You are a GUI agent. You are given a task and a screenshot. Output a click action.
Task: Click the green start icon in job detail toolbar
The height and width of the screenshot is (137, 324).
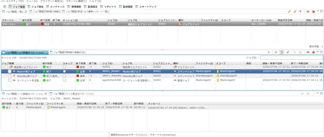[x=308, y=52]
